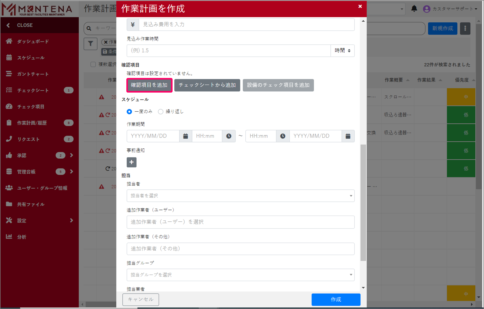Click the 確認項目を追加 button
The height and width of the screenshot is (309, 484).
pyautogui.click(x=149, y=85)
